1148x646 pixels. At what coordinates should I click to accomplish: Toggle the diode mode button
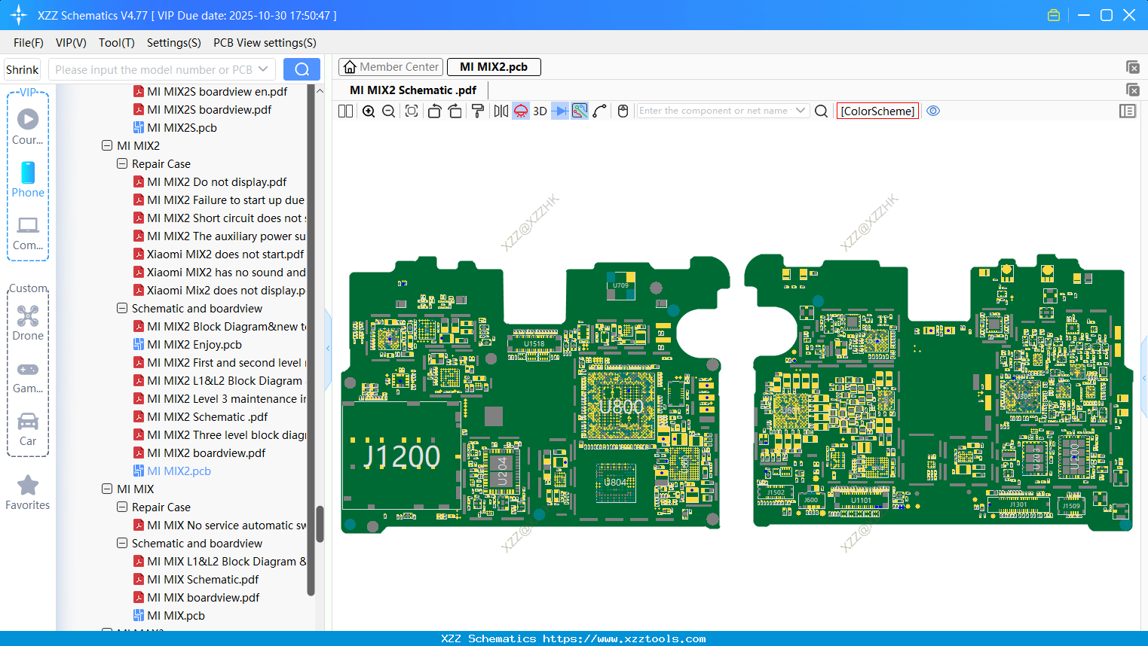tap(559, 111)
